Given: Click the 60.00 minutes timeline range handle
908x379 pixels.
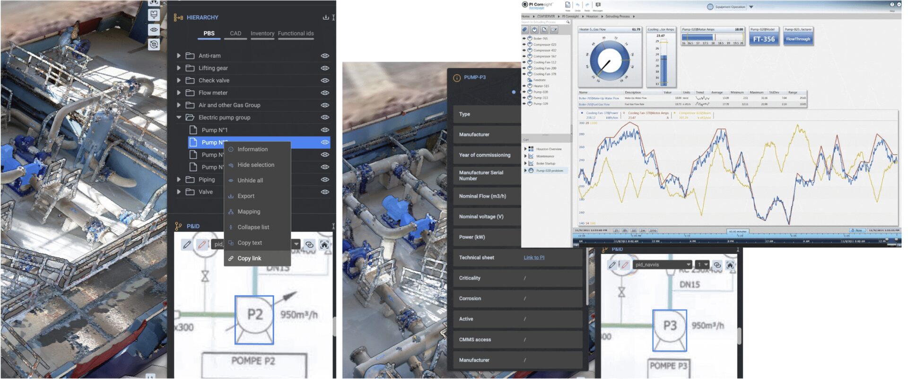Looking at the screenshot, I should (738, 231).
